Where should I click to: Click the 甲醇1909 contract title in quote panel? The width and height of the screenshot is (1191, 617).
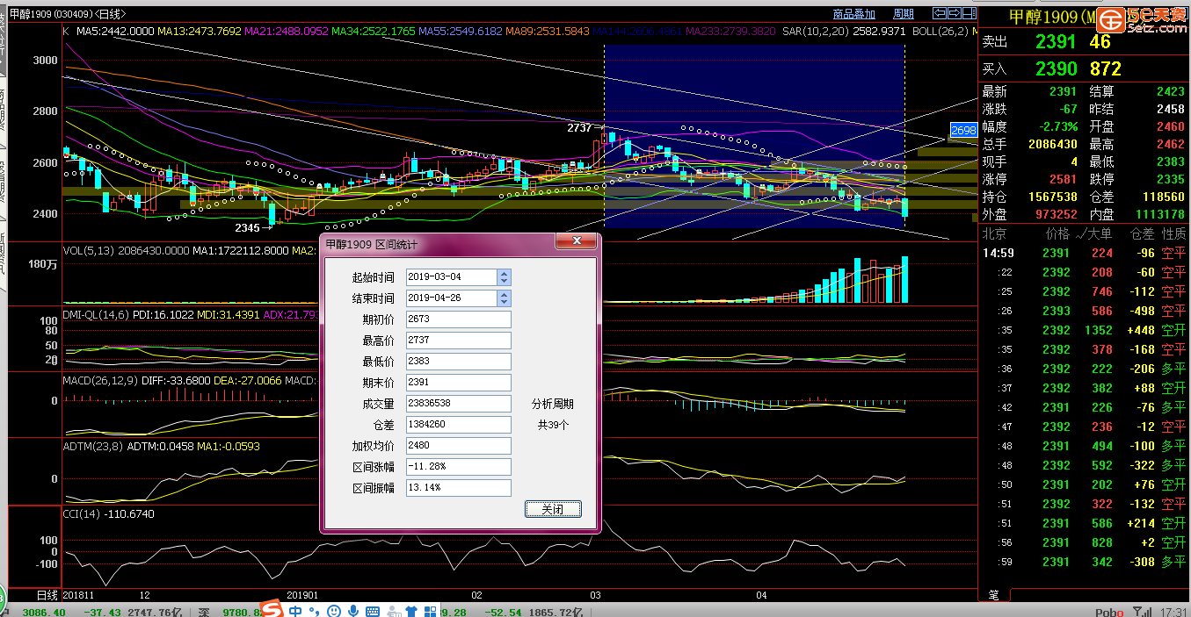point(1051,18)
